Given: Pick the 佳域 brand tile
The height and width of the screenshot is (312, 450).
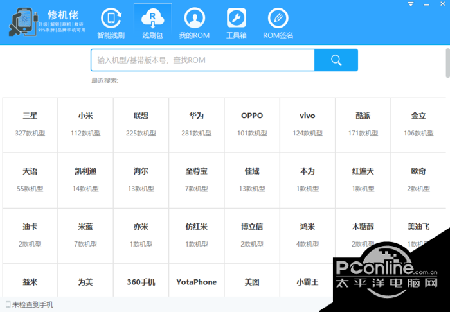Looking at the screenshot, I should (x=252, y=180).
